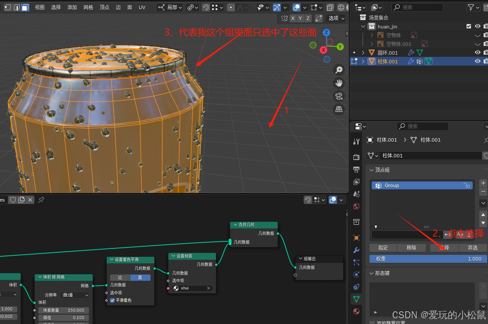This screenshot has height=324, width=488.
Task: Toggle the 平滑着色 checkbox in the node
Action: pos(112,300)
